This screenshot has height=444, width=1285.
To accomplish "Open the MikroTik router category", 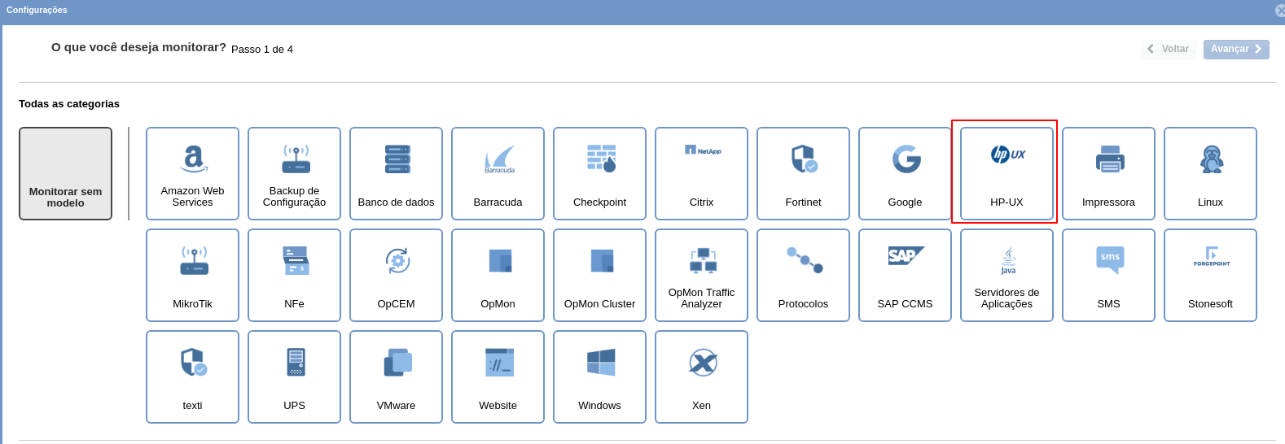I will (192, 275).
